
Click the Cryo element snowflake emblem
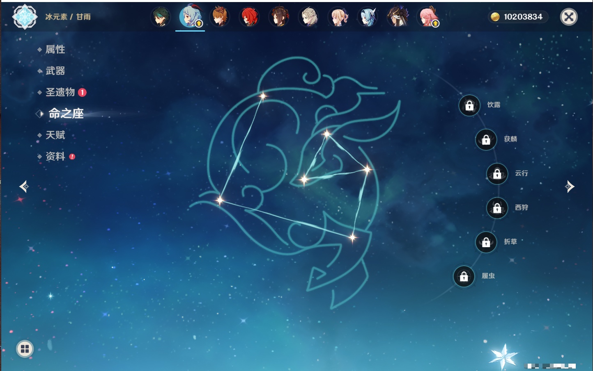(x=25, y=17)
